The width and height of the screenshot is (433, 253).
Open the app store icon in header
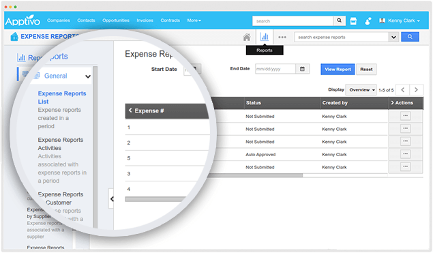353,21
